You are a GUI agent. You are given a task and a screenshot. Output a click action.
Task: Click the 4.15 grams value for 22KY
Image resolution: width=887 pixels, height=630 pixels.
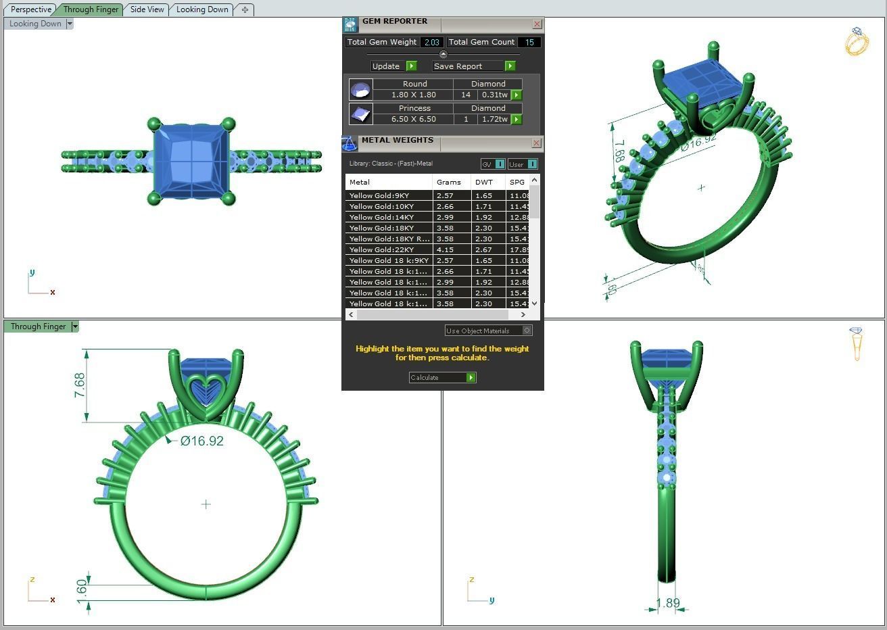click(445, 249)
